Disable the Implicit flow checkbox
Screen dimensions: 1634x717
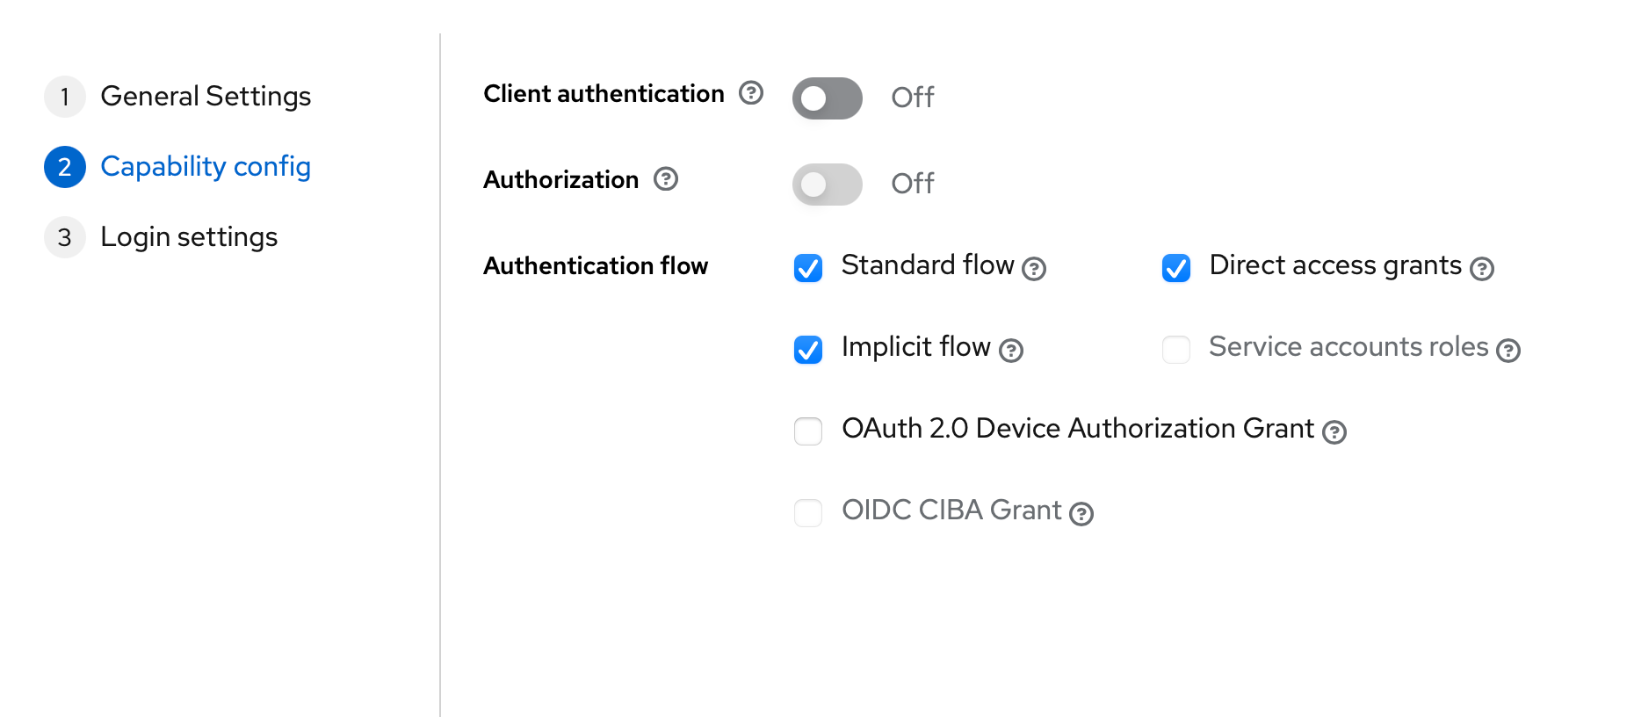[808, 350]
